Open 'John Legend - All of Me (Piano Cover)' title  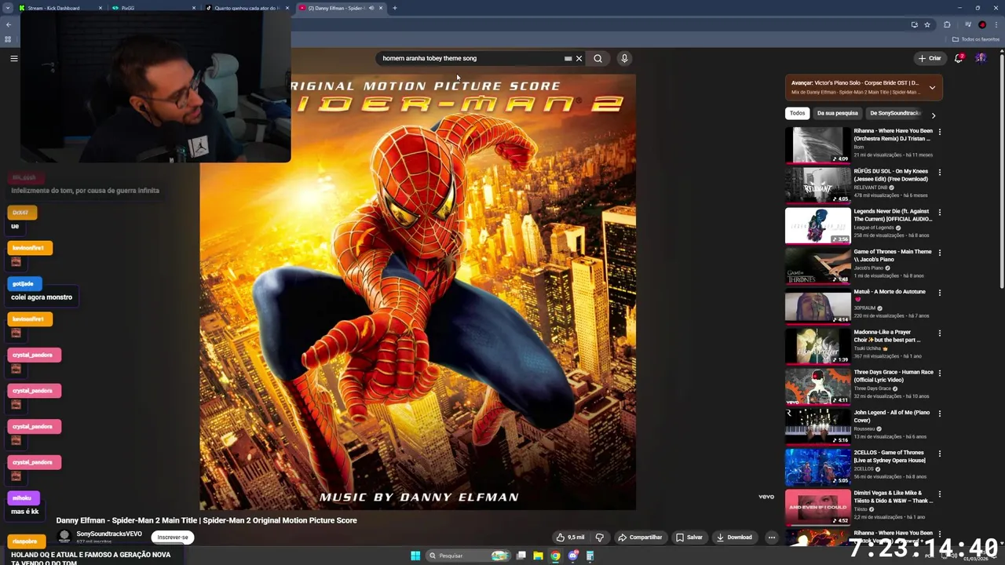coord(892,416)
